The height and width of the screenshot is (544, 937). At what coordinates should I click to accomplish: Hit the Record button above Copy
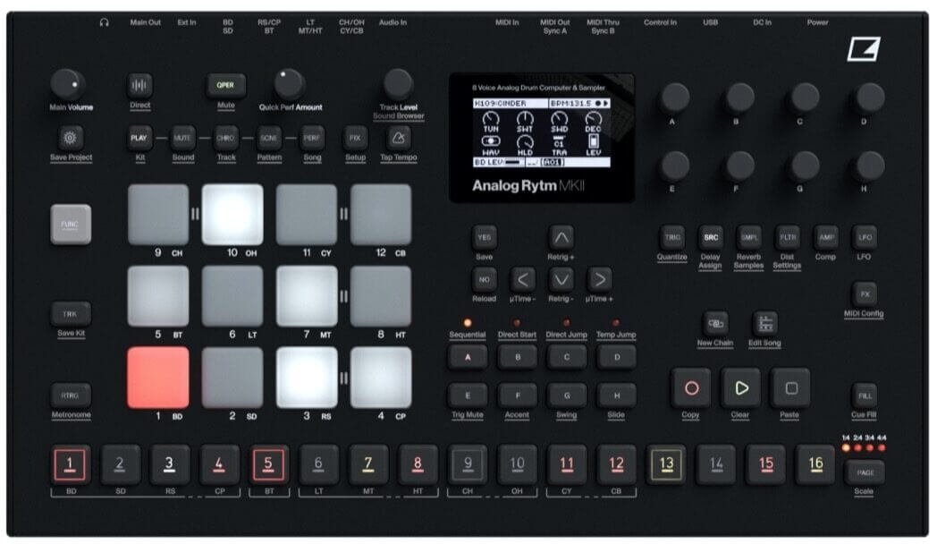tap(691, 388)
